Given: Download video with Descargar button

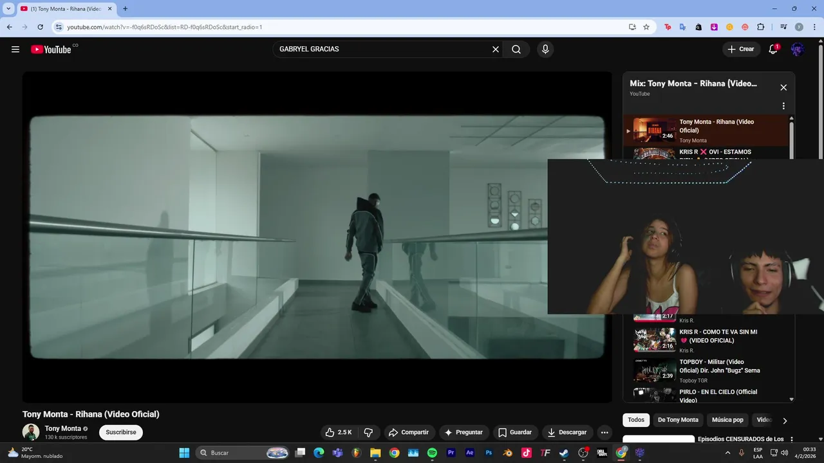Looking at the screenshot, I should (567, 432).
